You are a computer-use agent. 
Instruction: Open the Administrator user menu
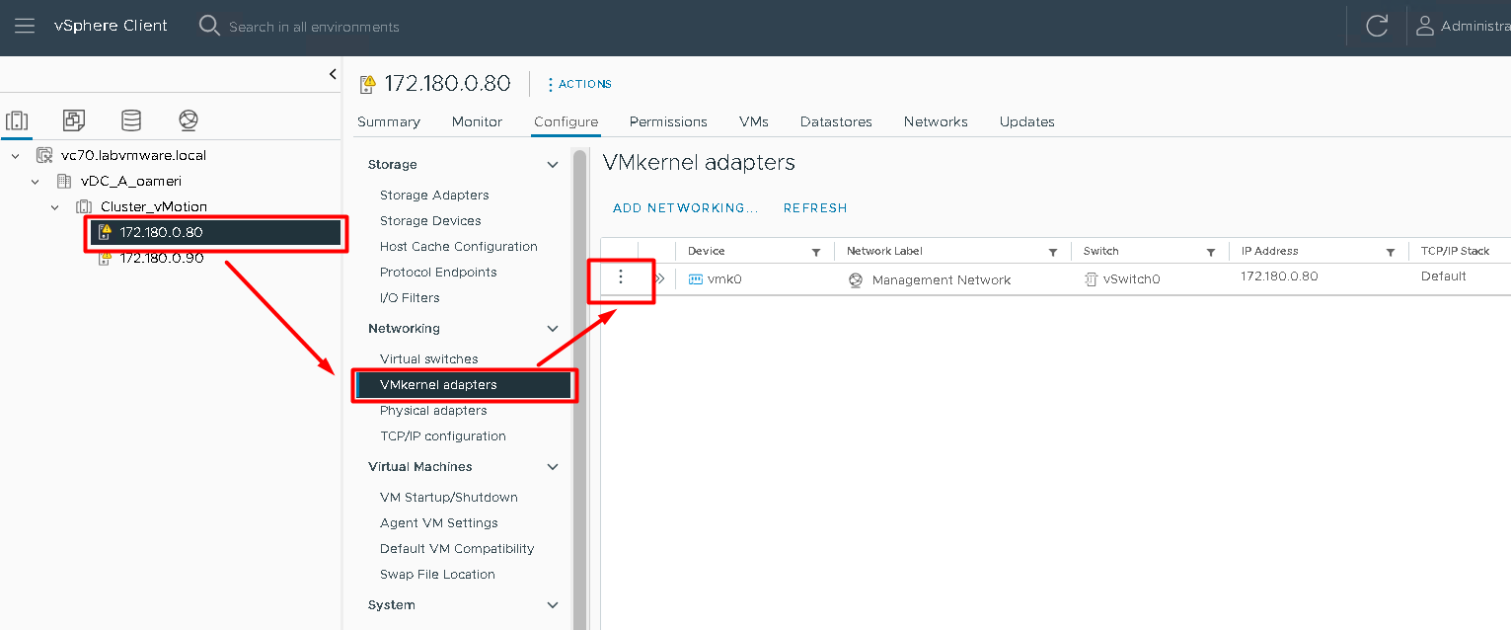pos(1463,27)
